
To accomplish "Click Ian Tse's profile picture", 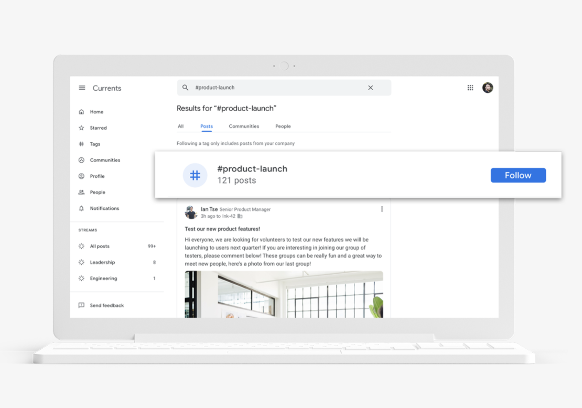I will [x=191, y=212].
